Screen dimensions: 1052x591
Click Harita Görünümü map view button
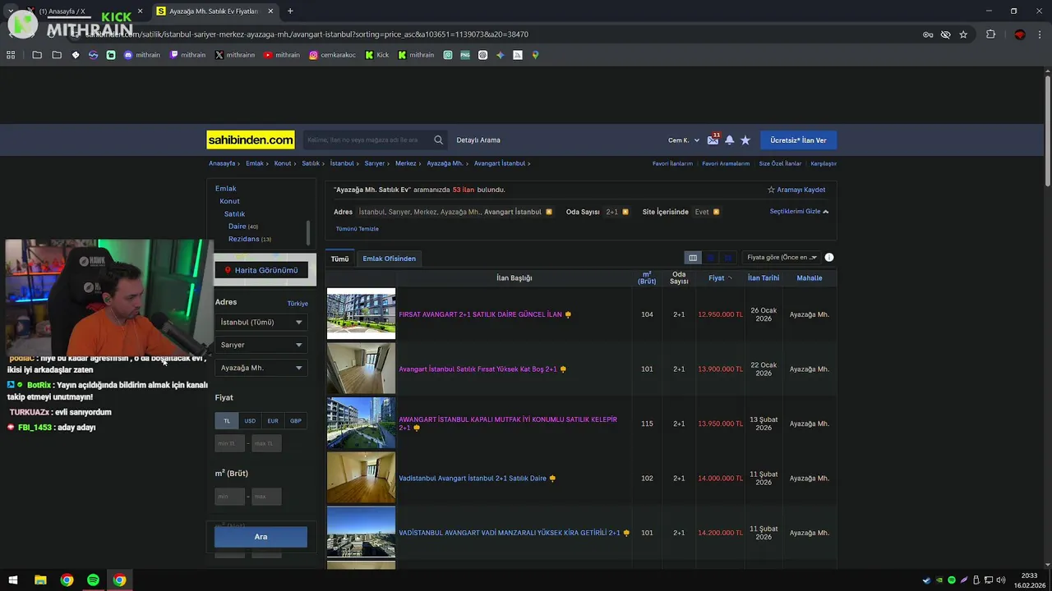[x=261, y=270]
